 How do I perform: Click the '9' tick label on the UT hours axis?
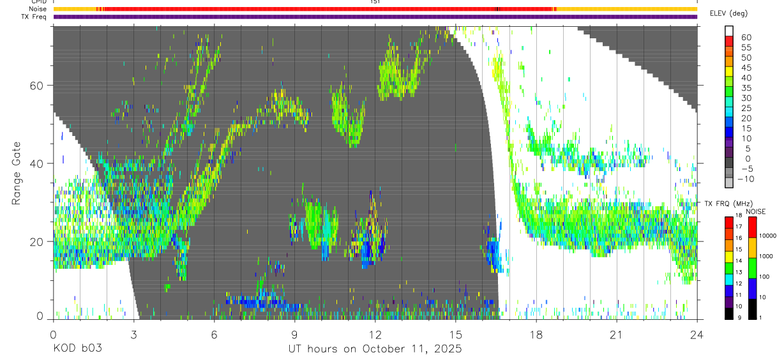click(x=294, y=335)
